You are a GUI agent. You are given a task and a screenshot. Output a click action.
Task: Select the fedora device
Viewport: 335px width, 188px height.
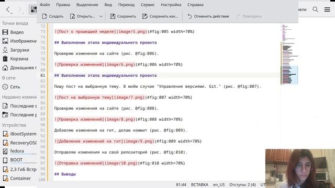(19, 151)
